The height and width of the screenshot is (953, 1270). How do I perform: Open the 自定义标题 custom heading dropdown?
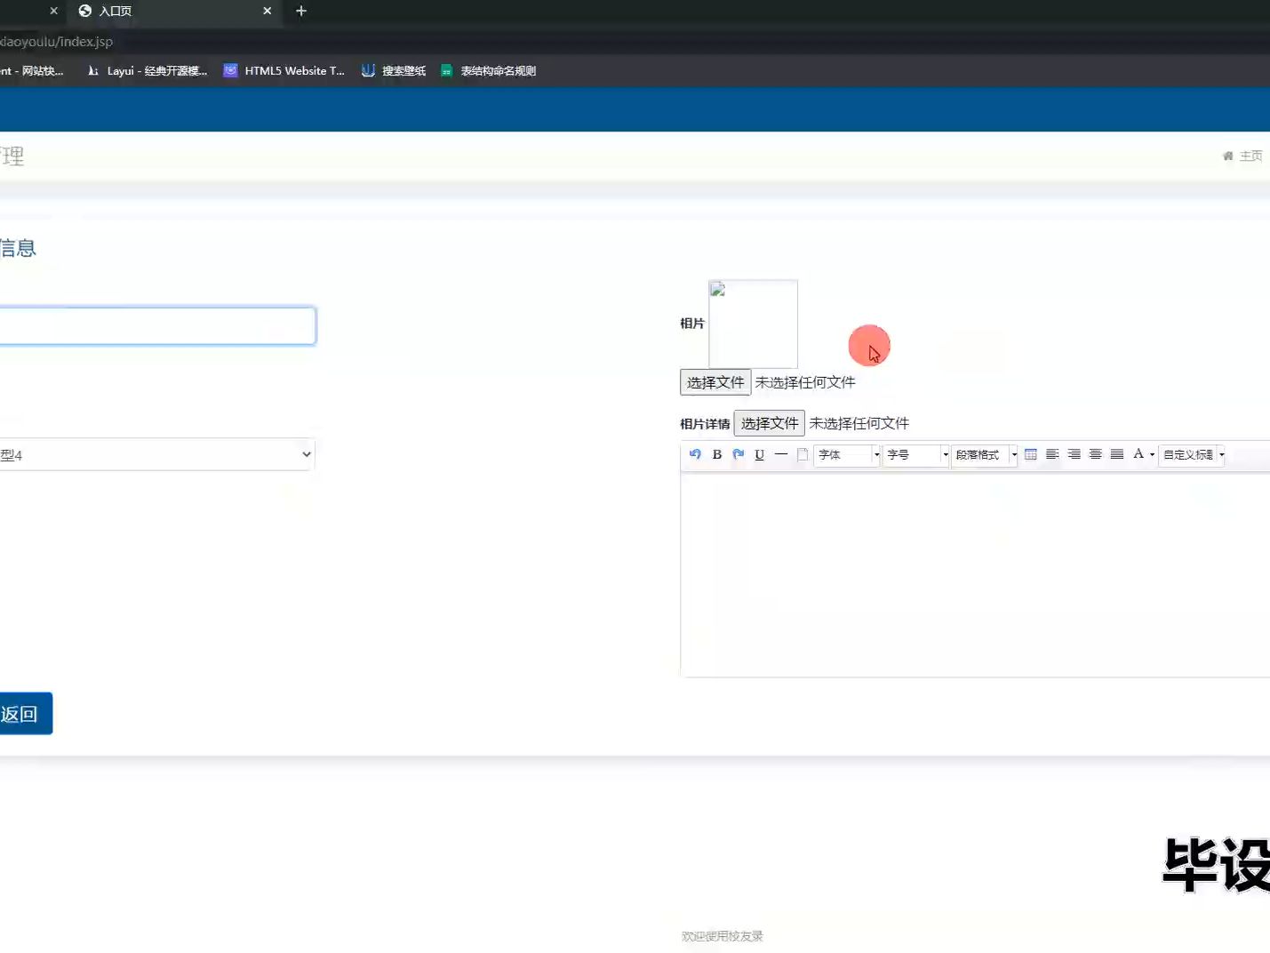(x=1193, y=455)
